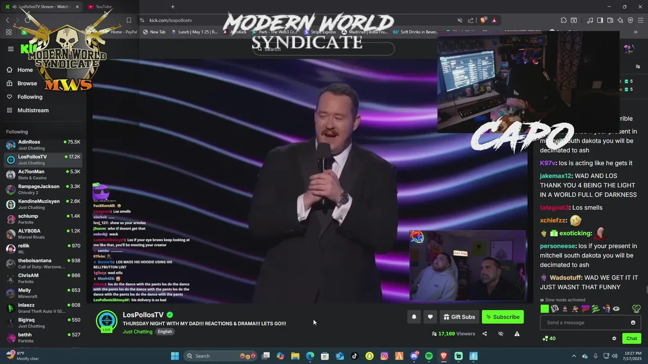Pick the W emote in quick emotes

tap(555, 308)
